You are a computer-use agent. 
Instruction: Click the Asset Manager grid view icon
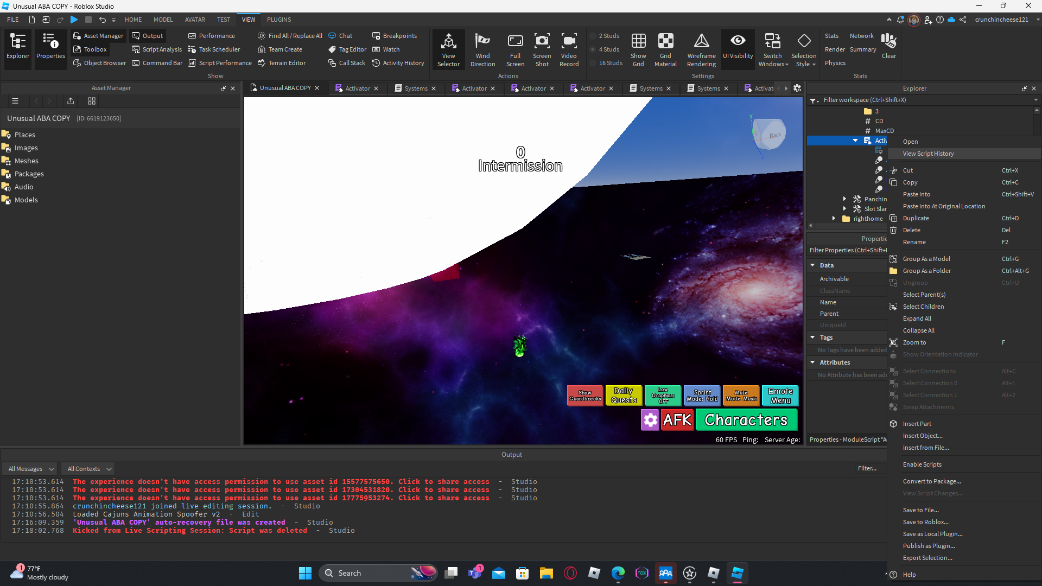coord(92,101)
